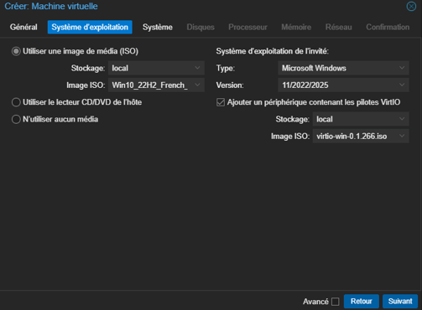Image resolution: width=422 pixels, height=310 pixels.
Task: Expand the VirtIO Stockage dropdown arrow
Action: [402, 119]
